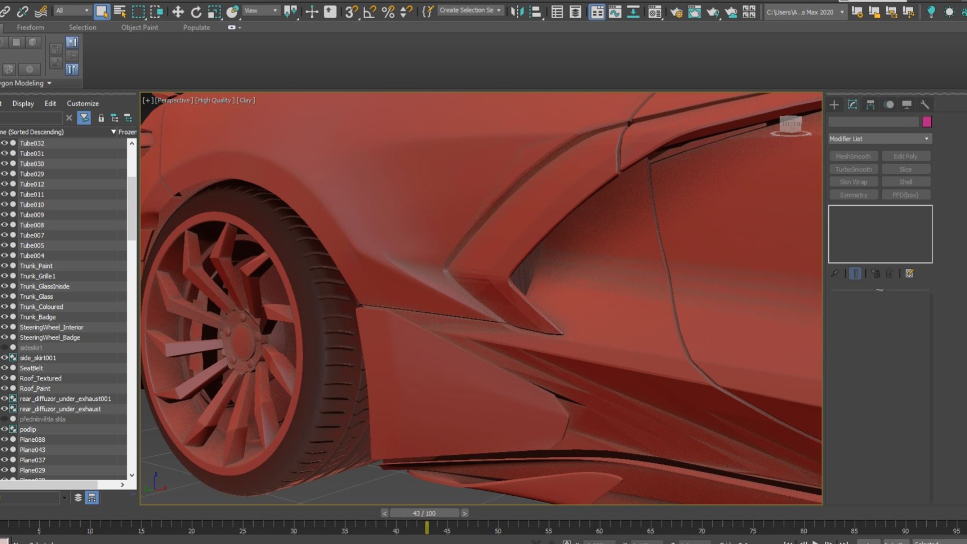Viewport: 967px width, 544px height.
Task: Select the Rotate tool
Action: pos(196,12)
